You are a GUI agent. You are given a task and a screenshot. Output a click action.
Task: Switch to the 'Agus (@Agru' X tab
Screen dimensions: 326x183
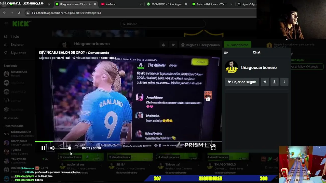point(246,4)
